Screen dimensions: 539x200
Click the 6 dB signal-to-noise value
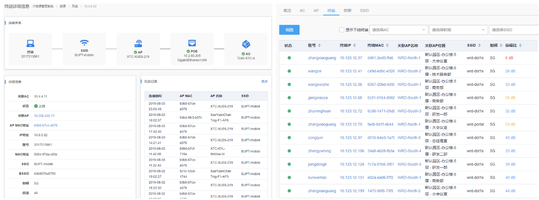coord(509,58)
